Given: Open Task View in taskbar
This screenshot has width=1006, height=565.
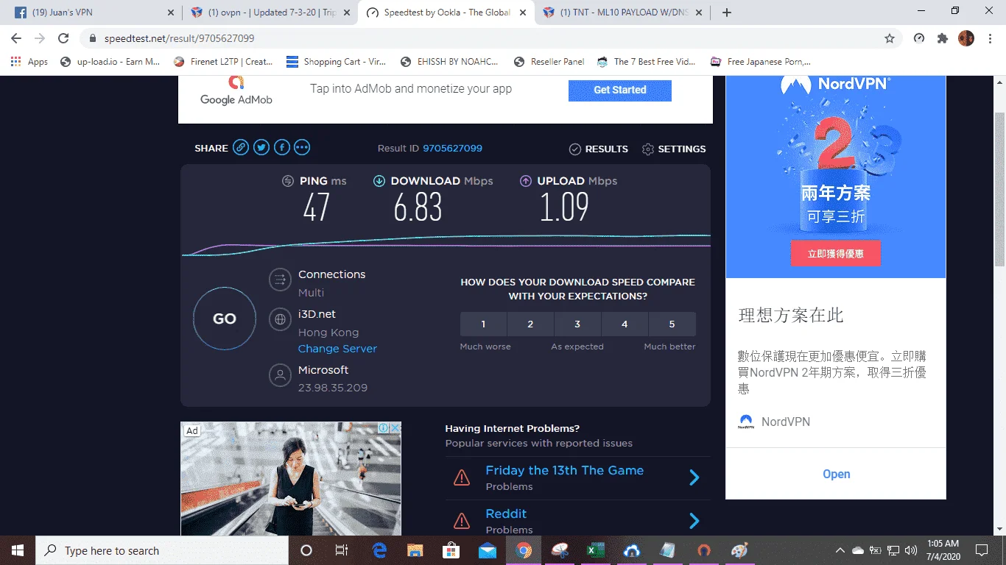Looking at the screenshot, I should [x=342, y=550].
